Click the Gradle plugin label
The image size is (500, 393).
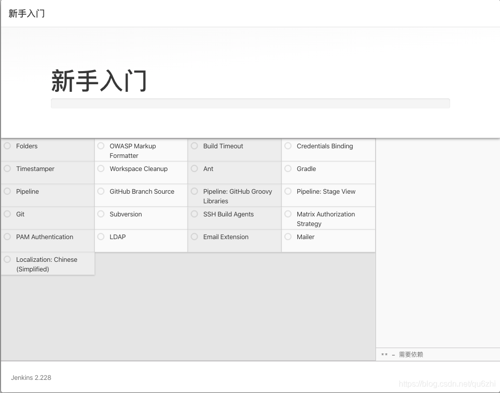coord(306,169)
